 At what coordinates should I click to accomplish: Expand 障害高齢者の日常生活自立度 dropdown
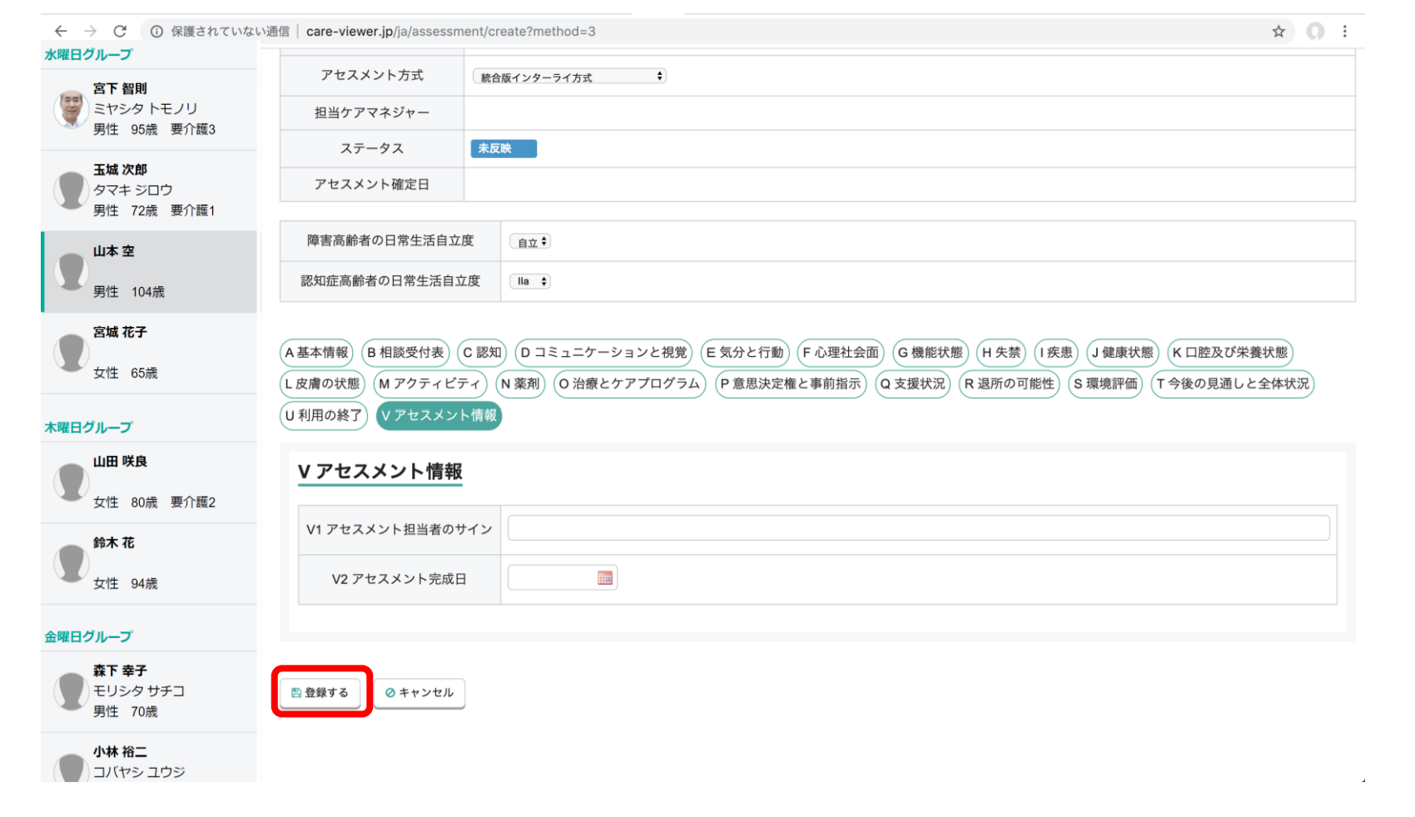click(x=530, y=242)
